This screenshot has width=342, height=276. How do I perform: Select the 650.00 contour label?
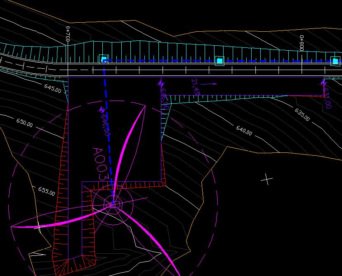coord(25,123)
